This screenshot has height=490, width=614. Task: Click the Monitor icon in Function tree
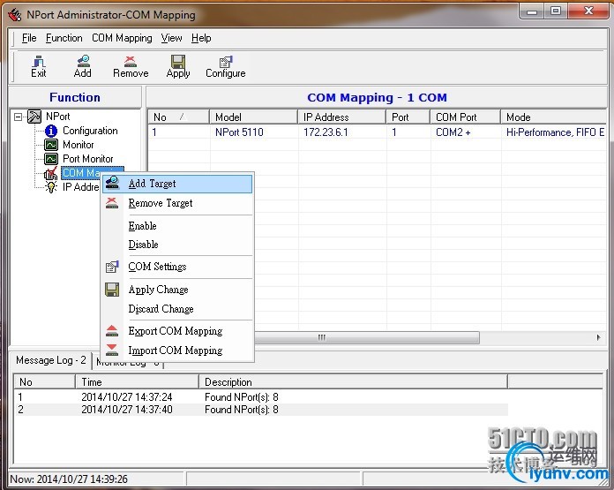point(51,145)
